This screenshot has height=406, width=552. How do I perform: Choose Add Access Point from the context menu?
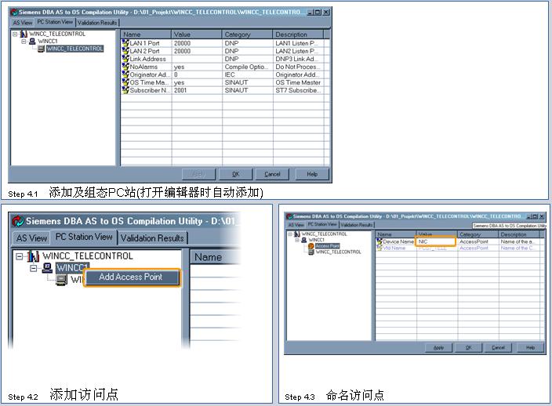click(x=131, y=277)
